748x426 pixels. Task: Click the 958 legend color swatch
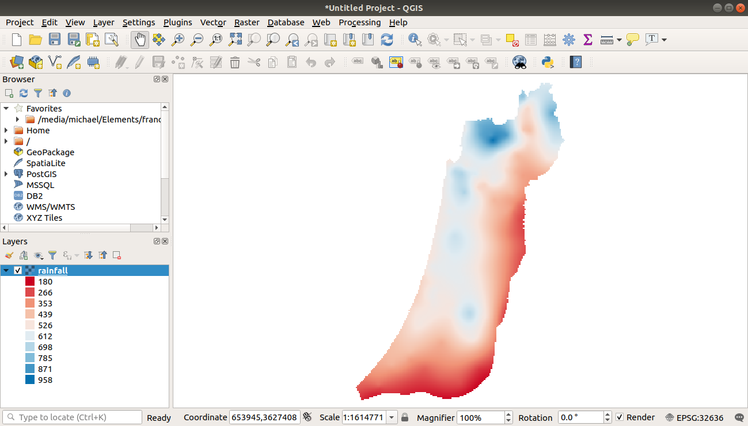(x=30, y=380)
